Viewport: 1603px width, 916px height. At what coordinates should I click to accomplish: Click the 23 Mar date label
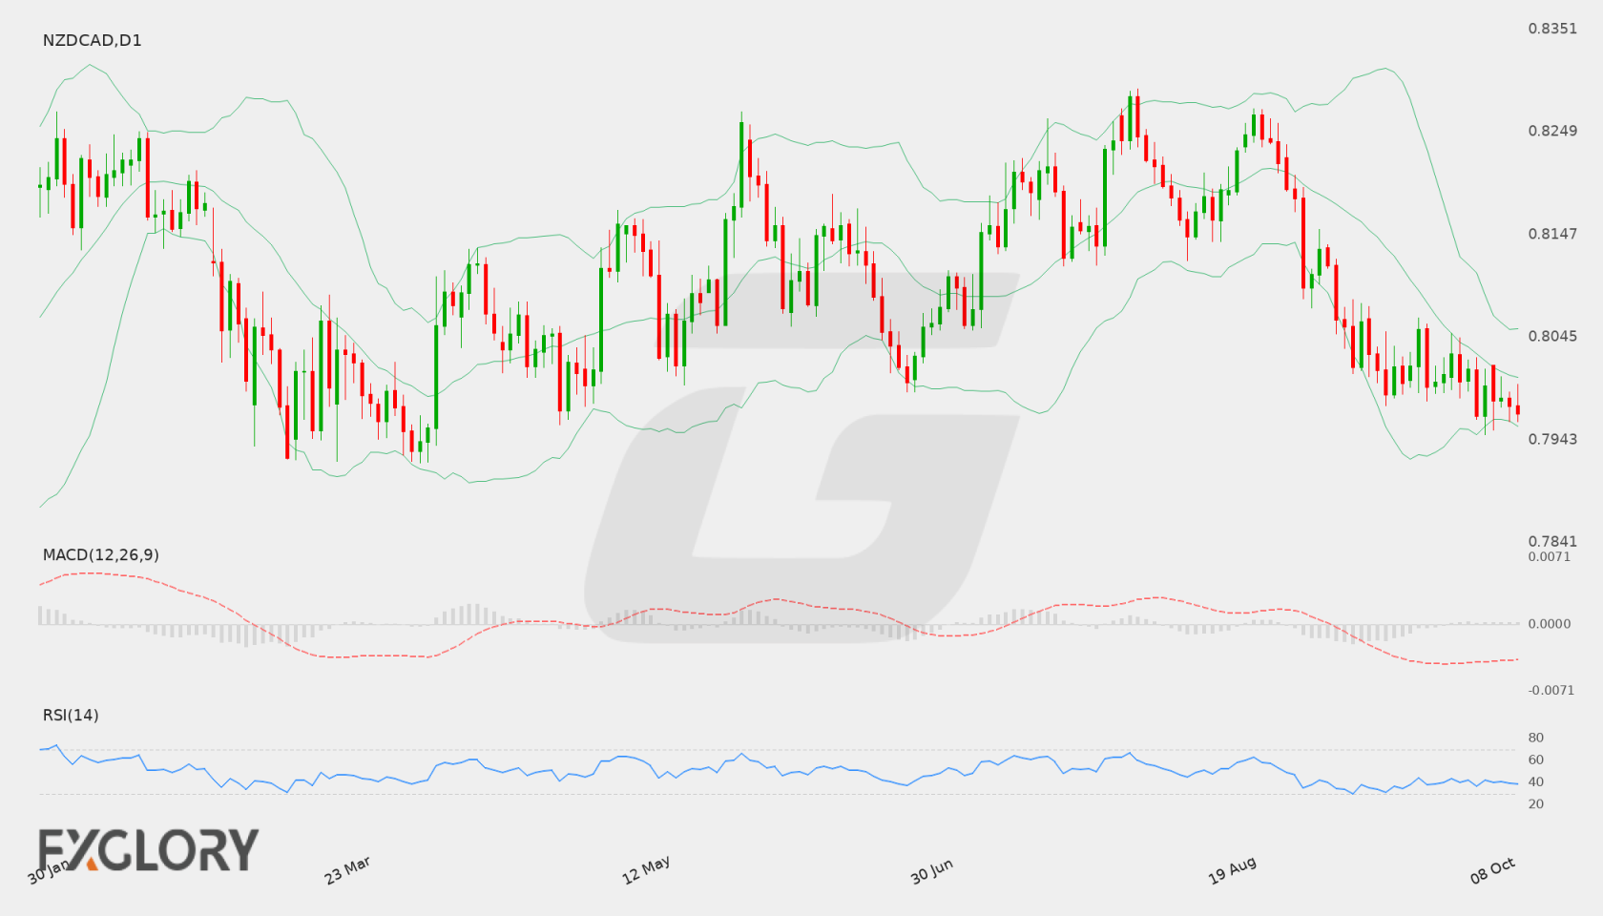[x=347, y=870]
